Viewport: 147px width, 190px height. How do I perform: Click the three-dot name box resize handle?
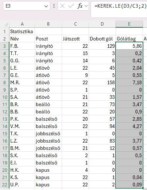pyautogui.click(x=54, y=6)
